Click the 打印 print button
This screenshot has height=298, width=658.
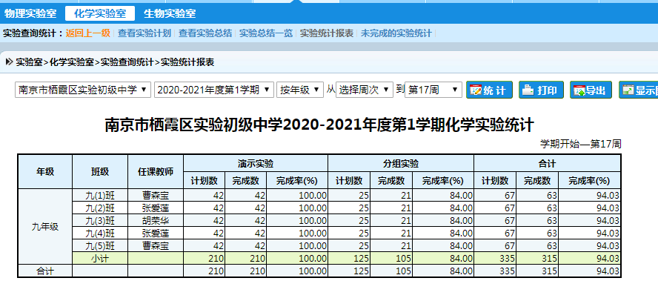pos(540,90)
